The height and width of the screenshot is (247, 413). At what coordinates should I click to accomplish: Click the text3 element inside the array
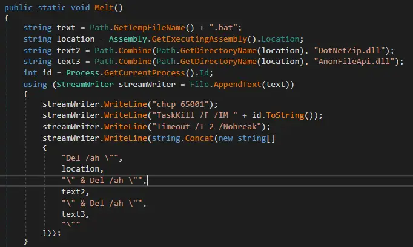75,213
